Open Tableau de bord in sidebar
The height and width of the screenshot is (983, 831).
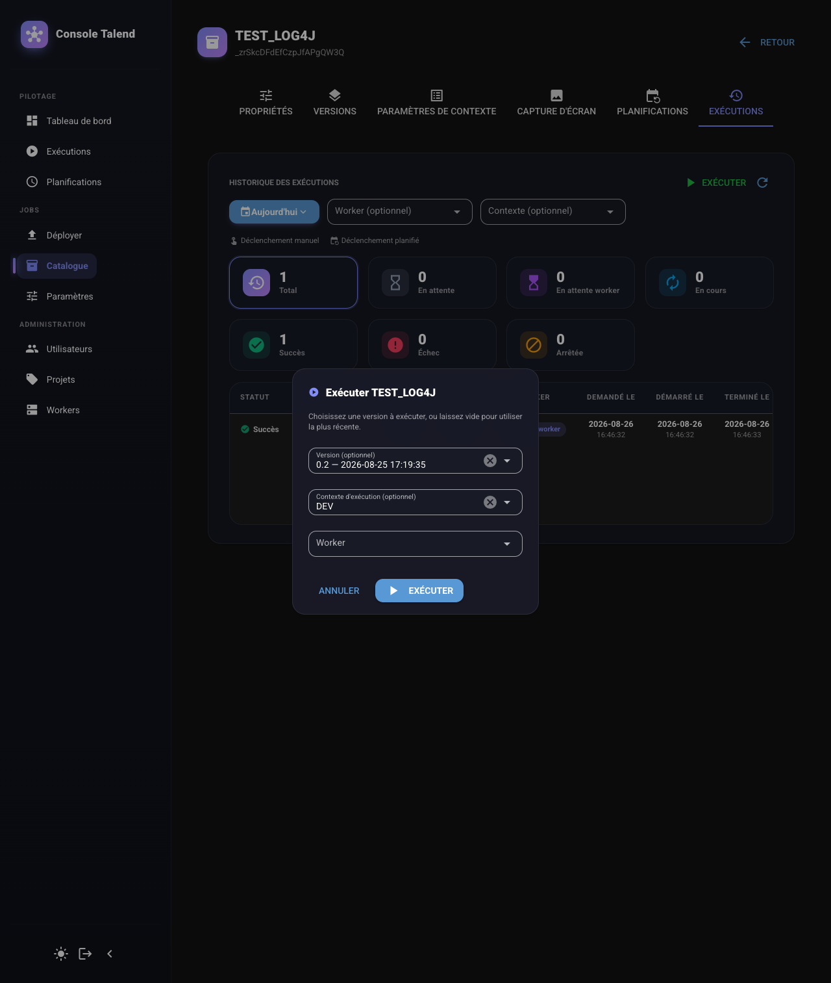69,121
